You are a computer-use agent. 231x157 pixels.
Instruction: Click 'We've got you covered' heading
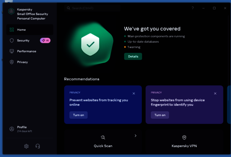pyautogui.click(x=152, y=29)
